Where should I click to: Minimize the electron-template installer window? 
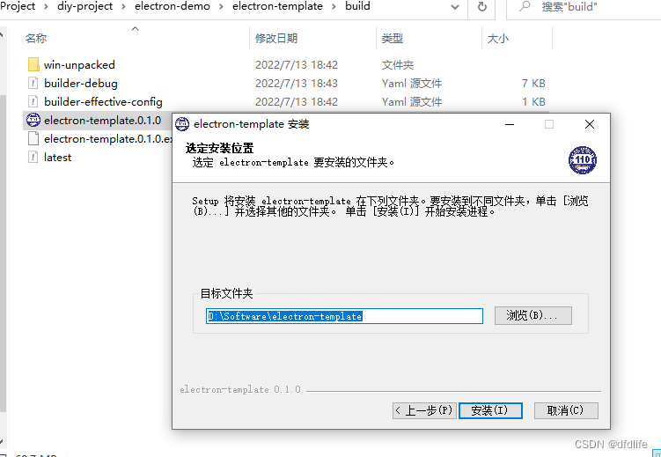[x=510, y=124]
